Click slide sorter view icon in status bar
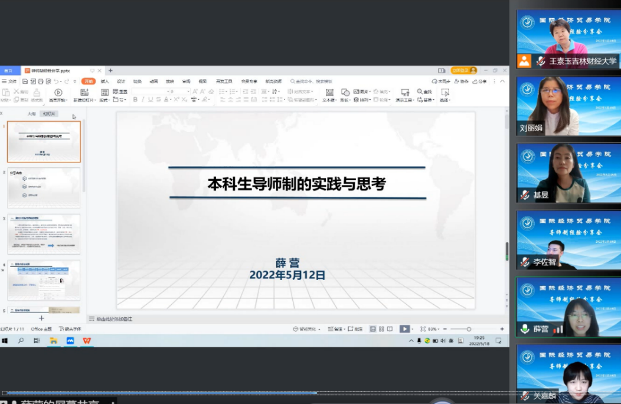621x404 pixels. pyautogui.click(x=381, y=329)
